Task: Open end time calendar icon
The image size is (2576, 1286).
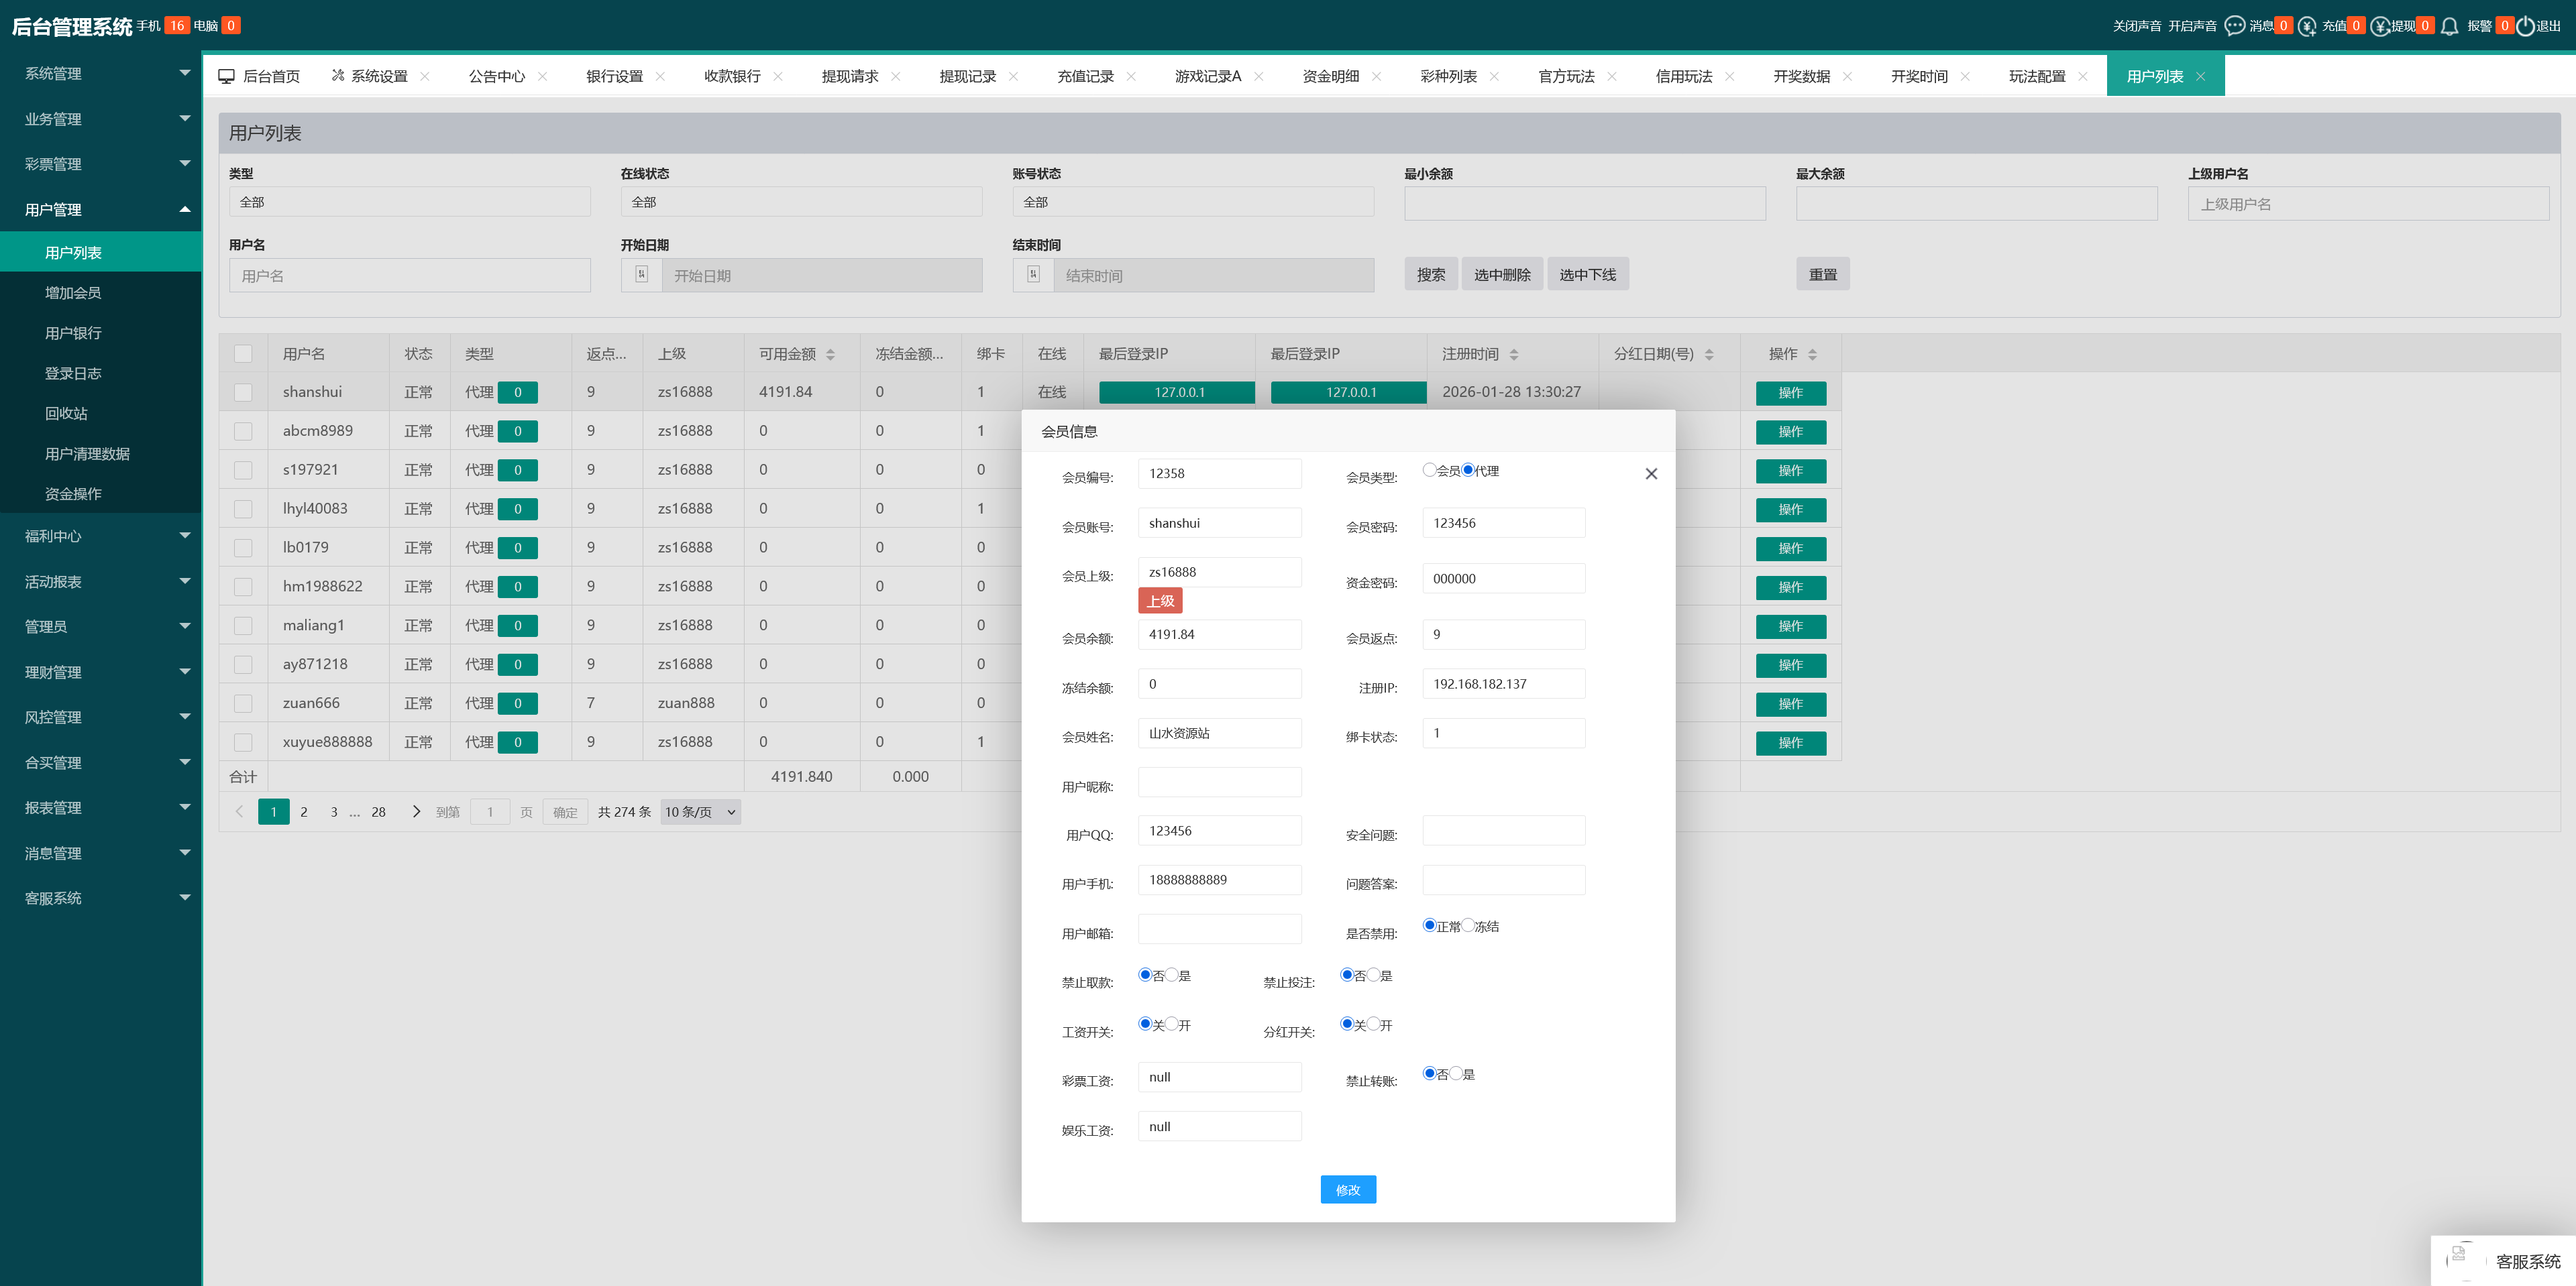Action: tap(1034, 275)
